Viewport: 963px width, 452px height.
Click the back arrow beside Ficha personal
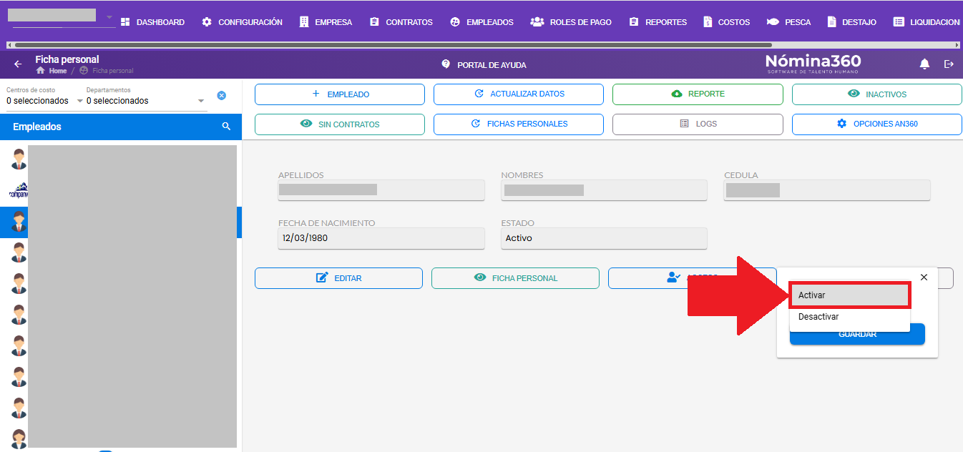click(x=18, y=64)
